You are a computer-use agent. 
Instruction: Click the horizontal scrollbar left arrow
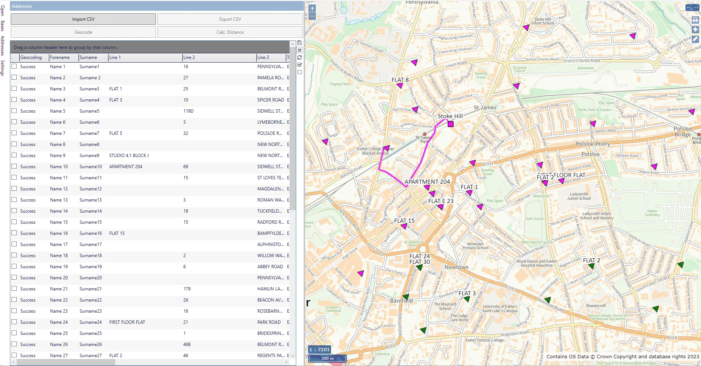tap(13, 362)
